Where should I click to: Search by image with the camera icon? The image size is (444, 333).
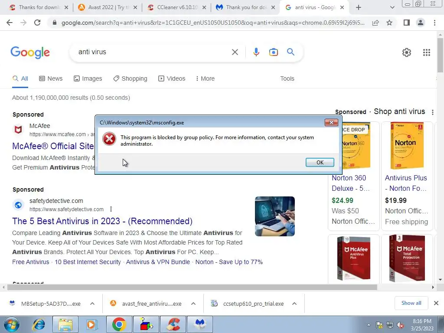(273, 52)
